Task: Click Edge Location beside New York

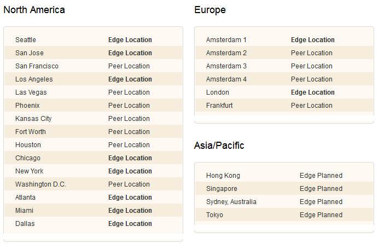Action: (130, 171)
